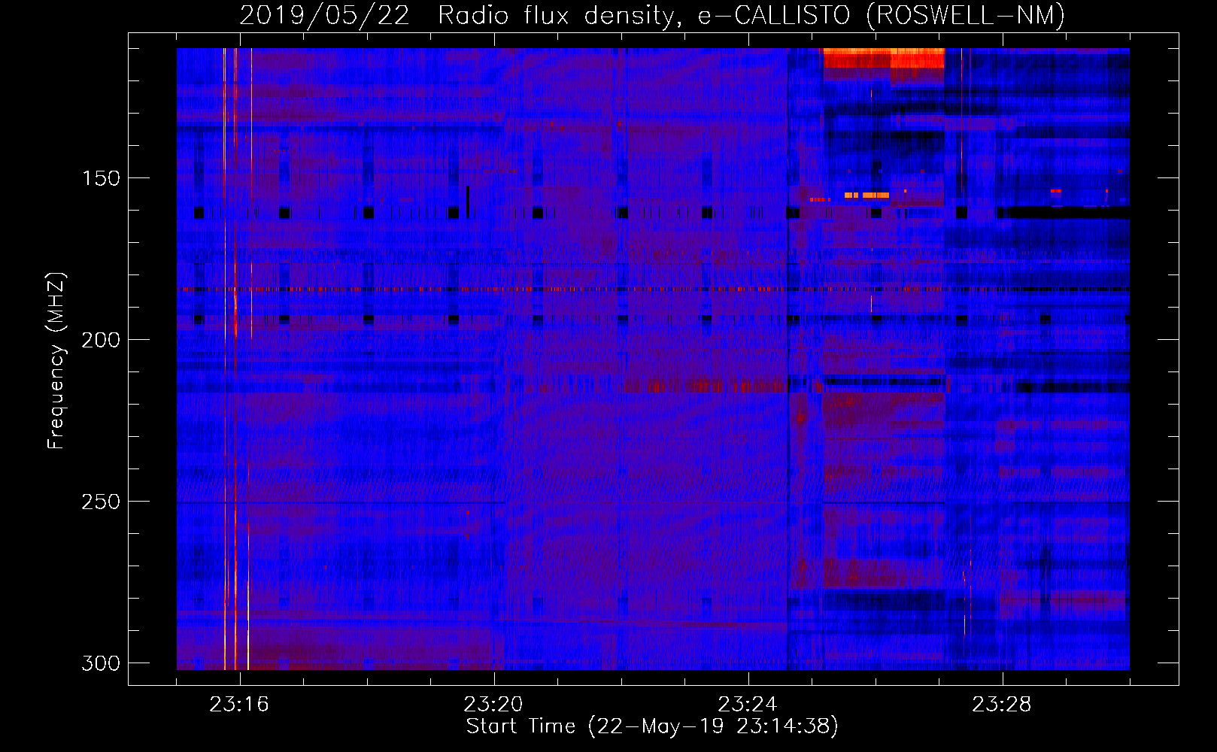Click the 250 frequency tick label
The height and width of the screenshot is (752, 1217).
tap(101, 502)
